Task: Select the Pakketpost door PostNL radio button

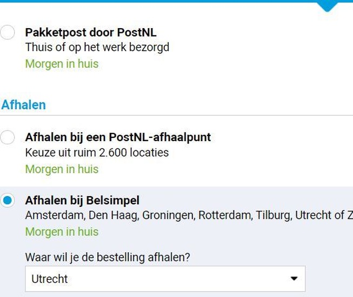Action: tap(8, 33)
